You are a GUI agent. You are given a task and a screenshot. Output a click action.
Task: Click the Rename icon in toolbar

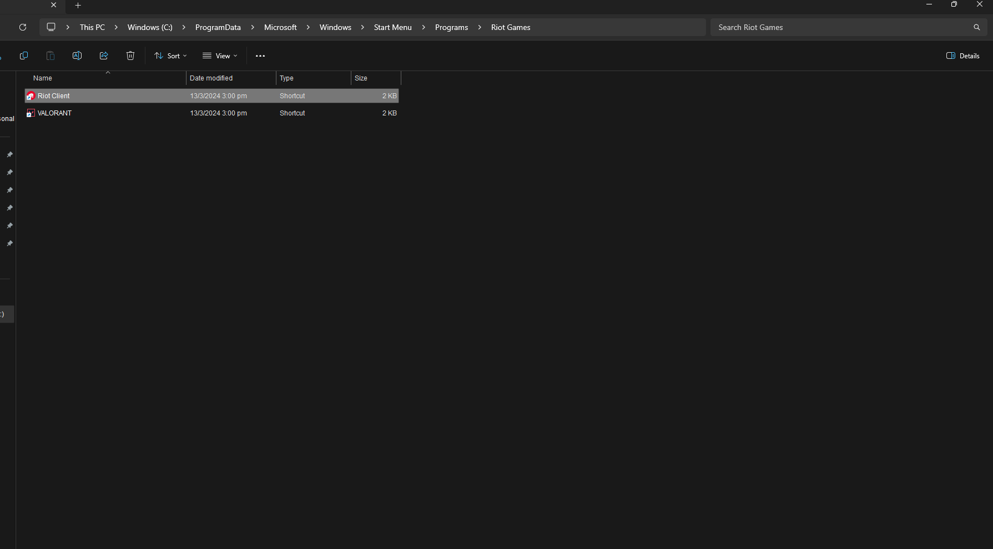(77, 56)
